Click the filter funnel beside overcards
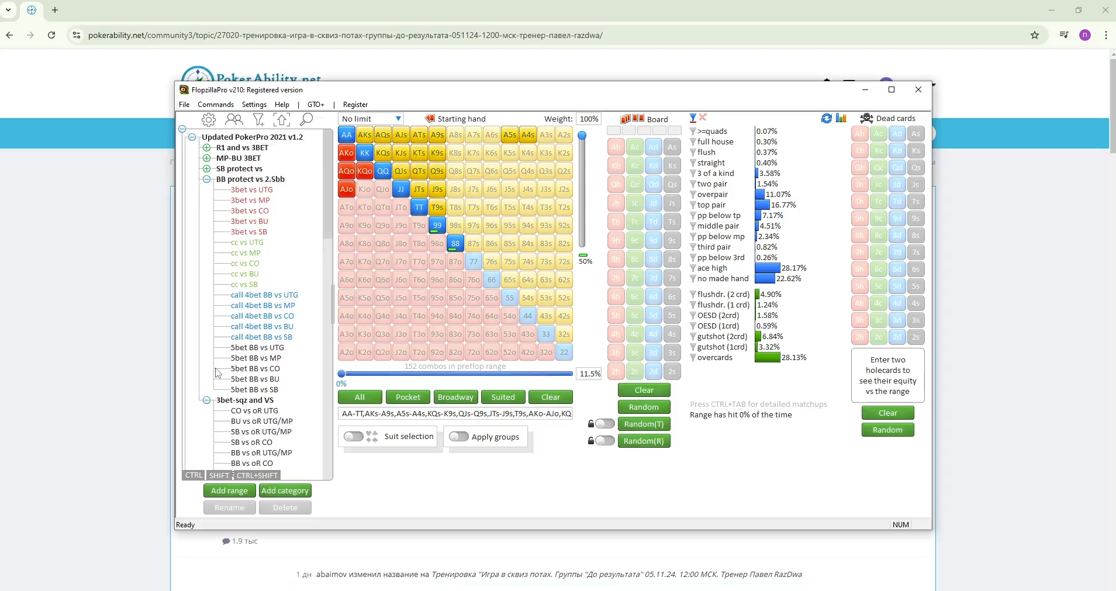 click(693, 358)
